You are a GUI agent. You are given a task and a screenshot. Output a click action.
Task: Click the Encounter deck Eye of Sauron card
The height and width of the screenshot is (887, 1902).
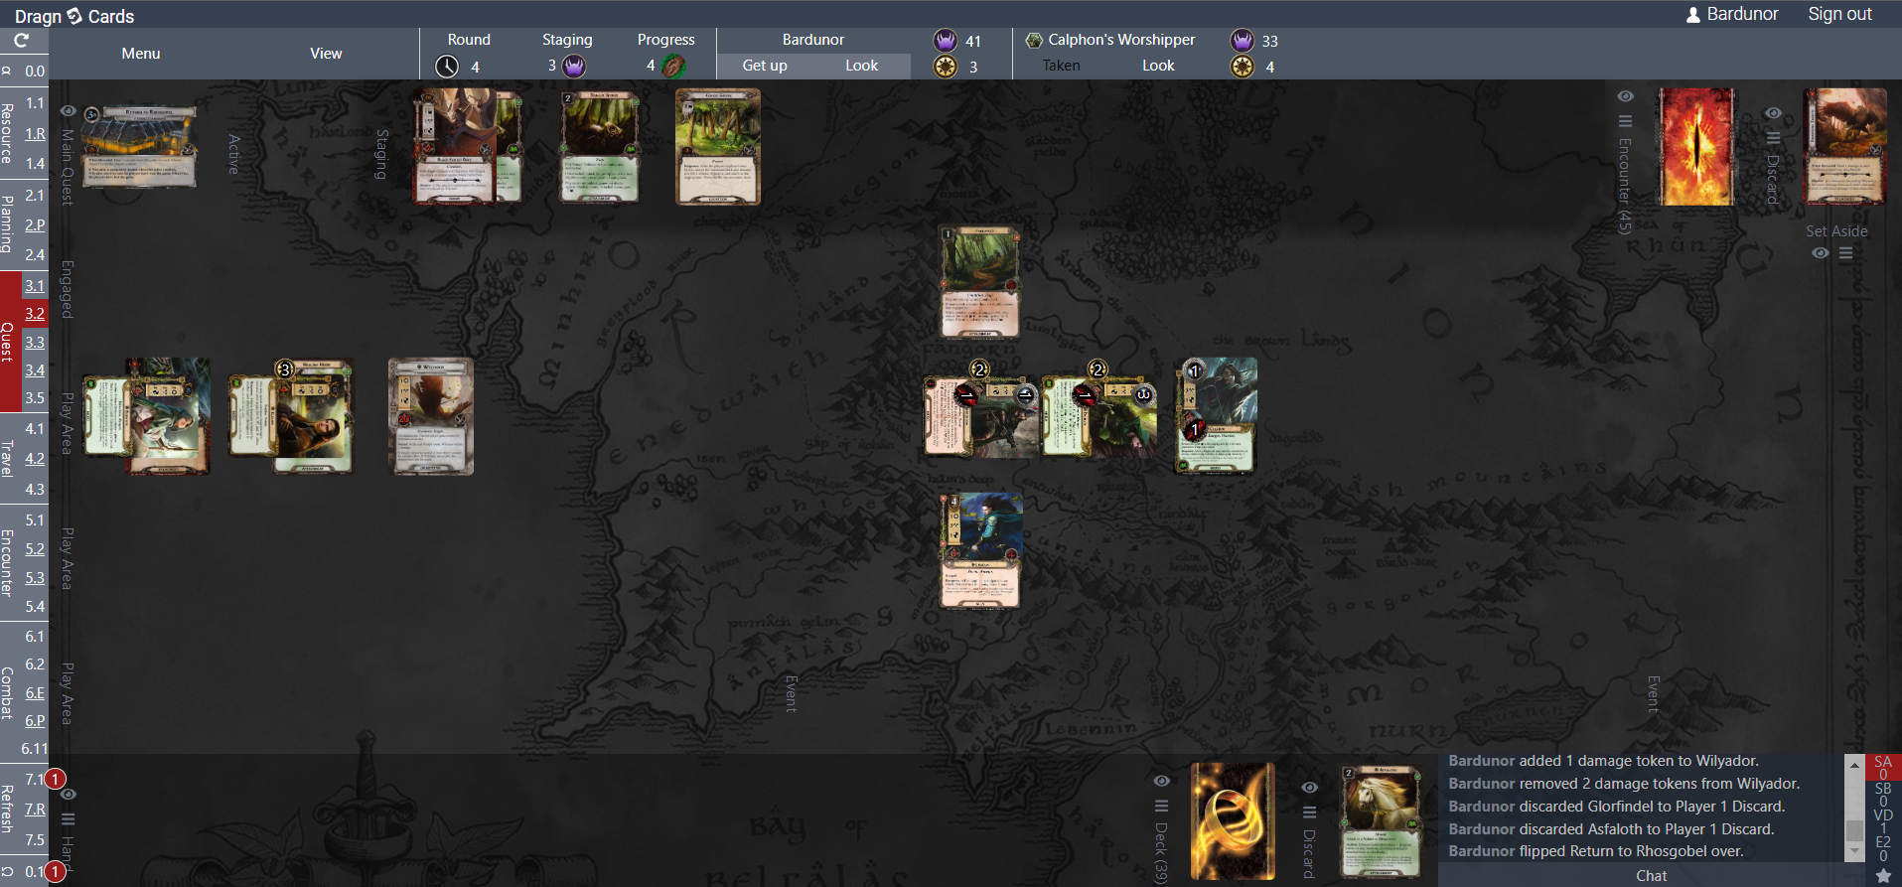coord(1697,147)
